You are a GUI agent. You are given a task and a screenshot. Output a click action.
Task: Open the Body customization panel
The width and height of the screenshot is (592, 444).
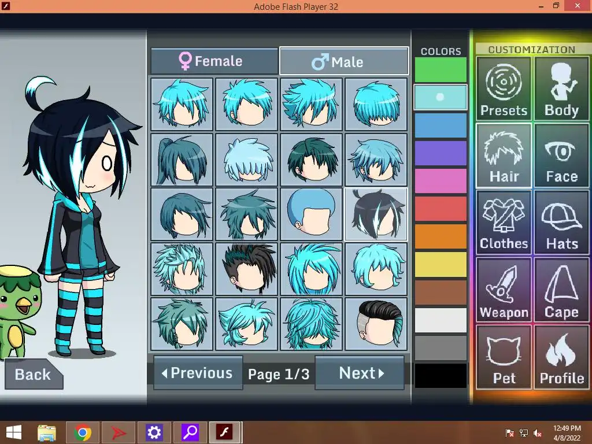[561, 88]
